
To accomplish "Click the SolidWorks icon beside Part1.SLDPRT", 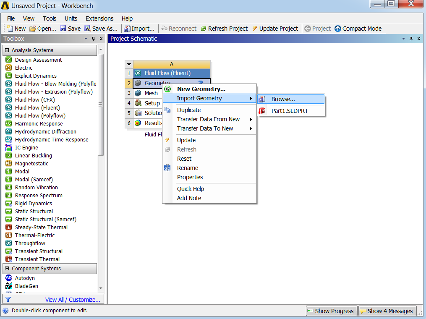I will (x=262, y=111).
